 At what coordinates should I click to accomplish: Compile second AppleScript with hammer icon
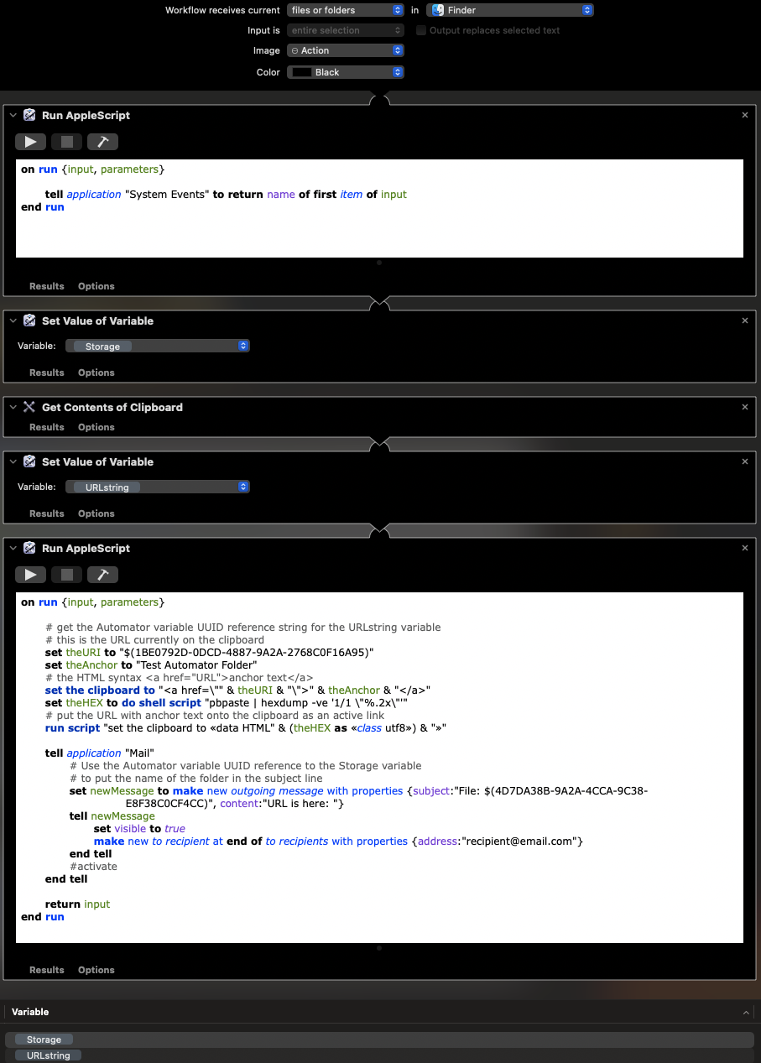[x=102, y=575]
